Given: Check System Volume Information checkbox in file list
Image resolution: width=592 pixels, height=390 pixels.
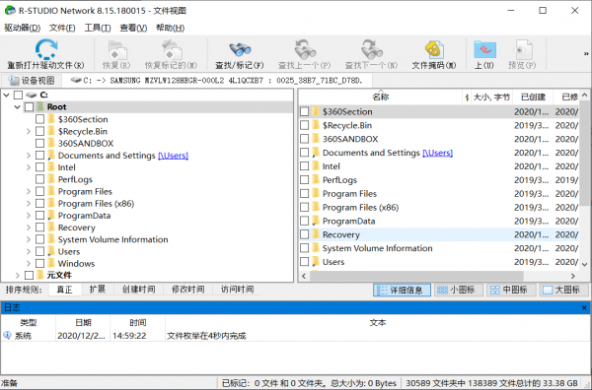Looking at the screenshot, I should tap(304, 248).
